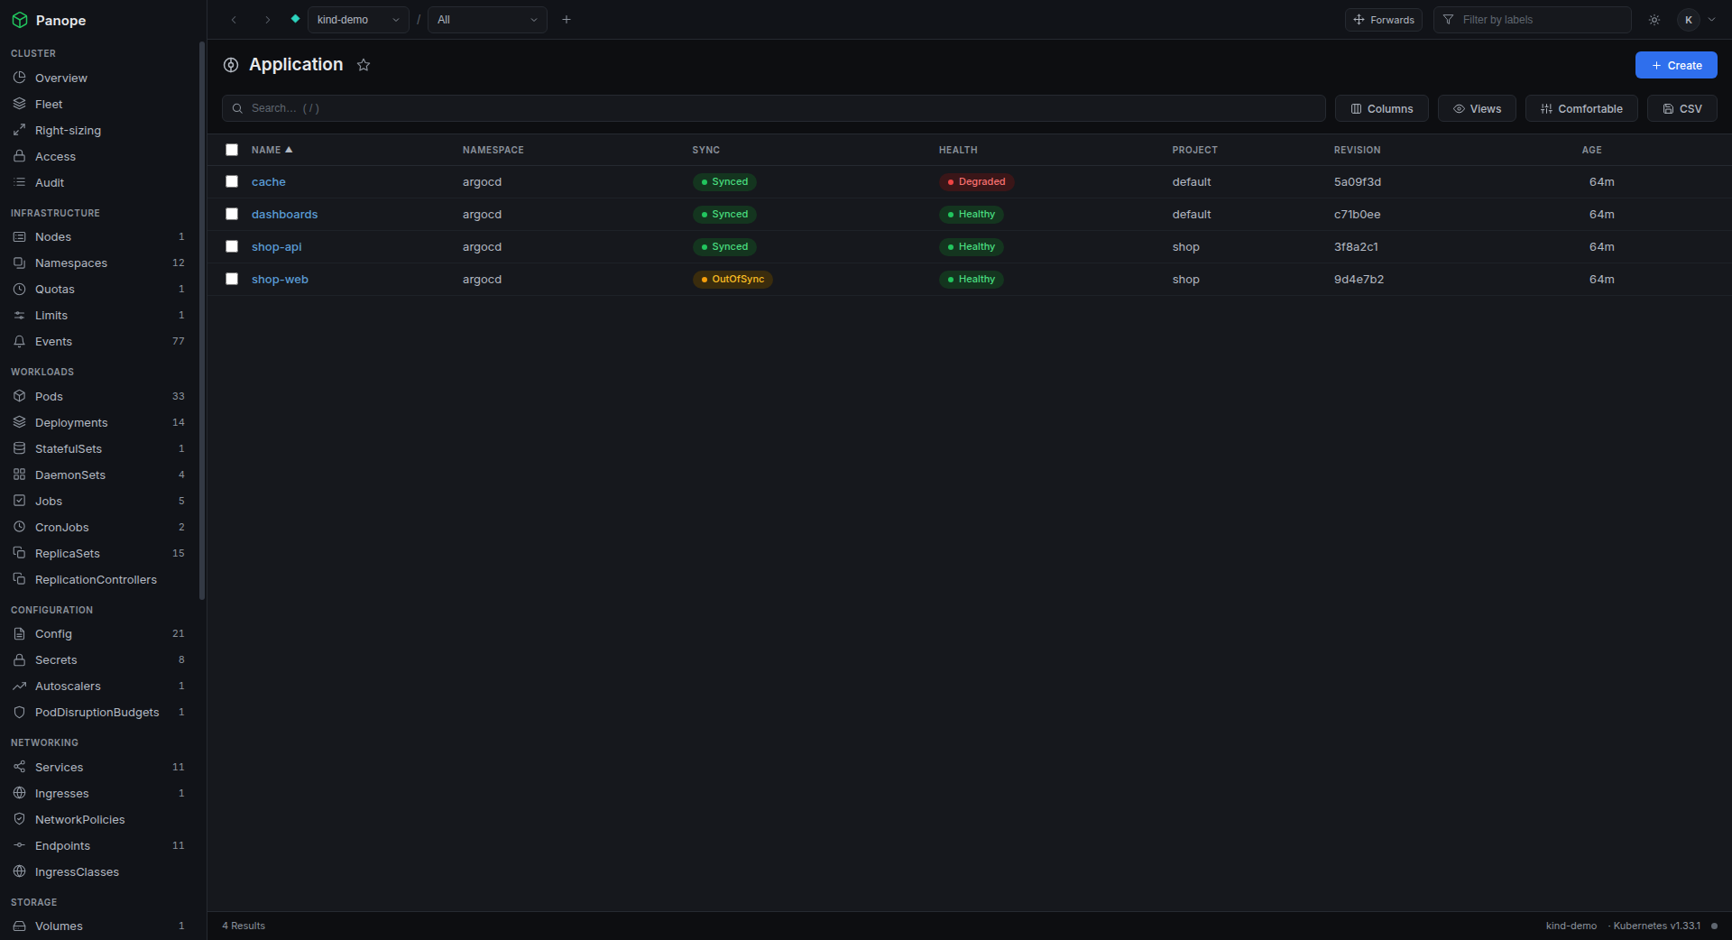Open the cache application link
1732x940 pixels.
269,181
